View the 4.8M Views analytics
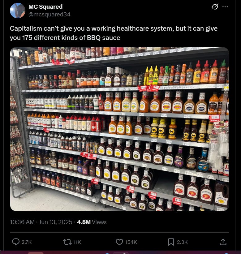This screenshot has width=241, height=254. [92, 222]
